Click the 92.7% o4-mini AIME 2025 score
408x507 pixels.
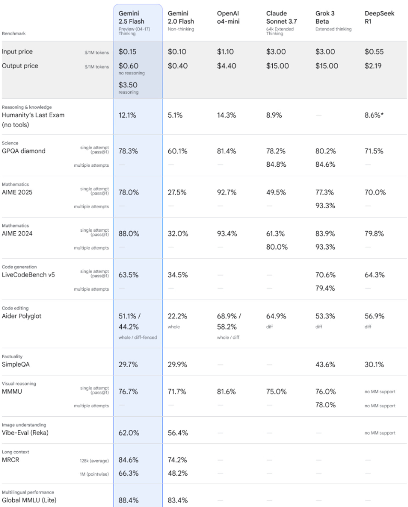pyautogui.click(x=227, y=192)
